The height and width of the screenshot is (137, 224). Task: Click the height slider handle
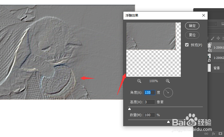point(129,109)
